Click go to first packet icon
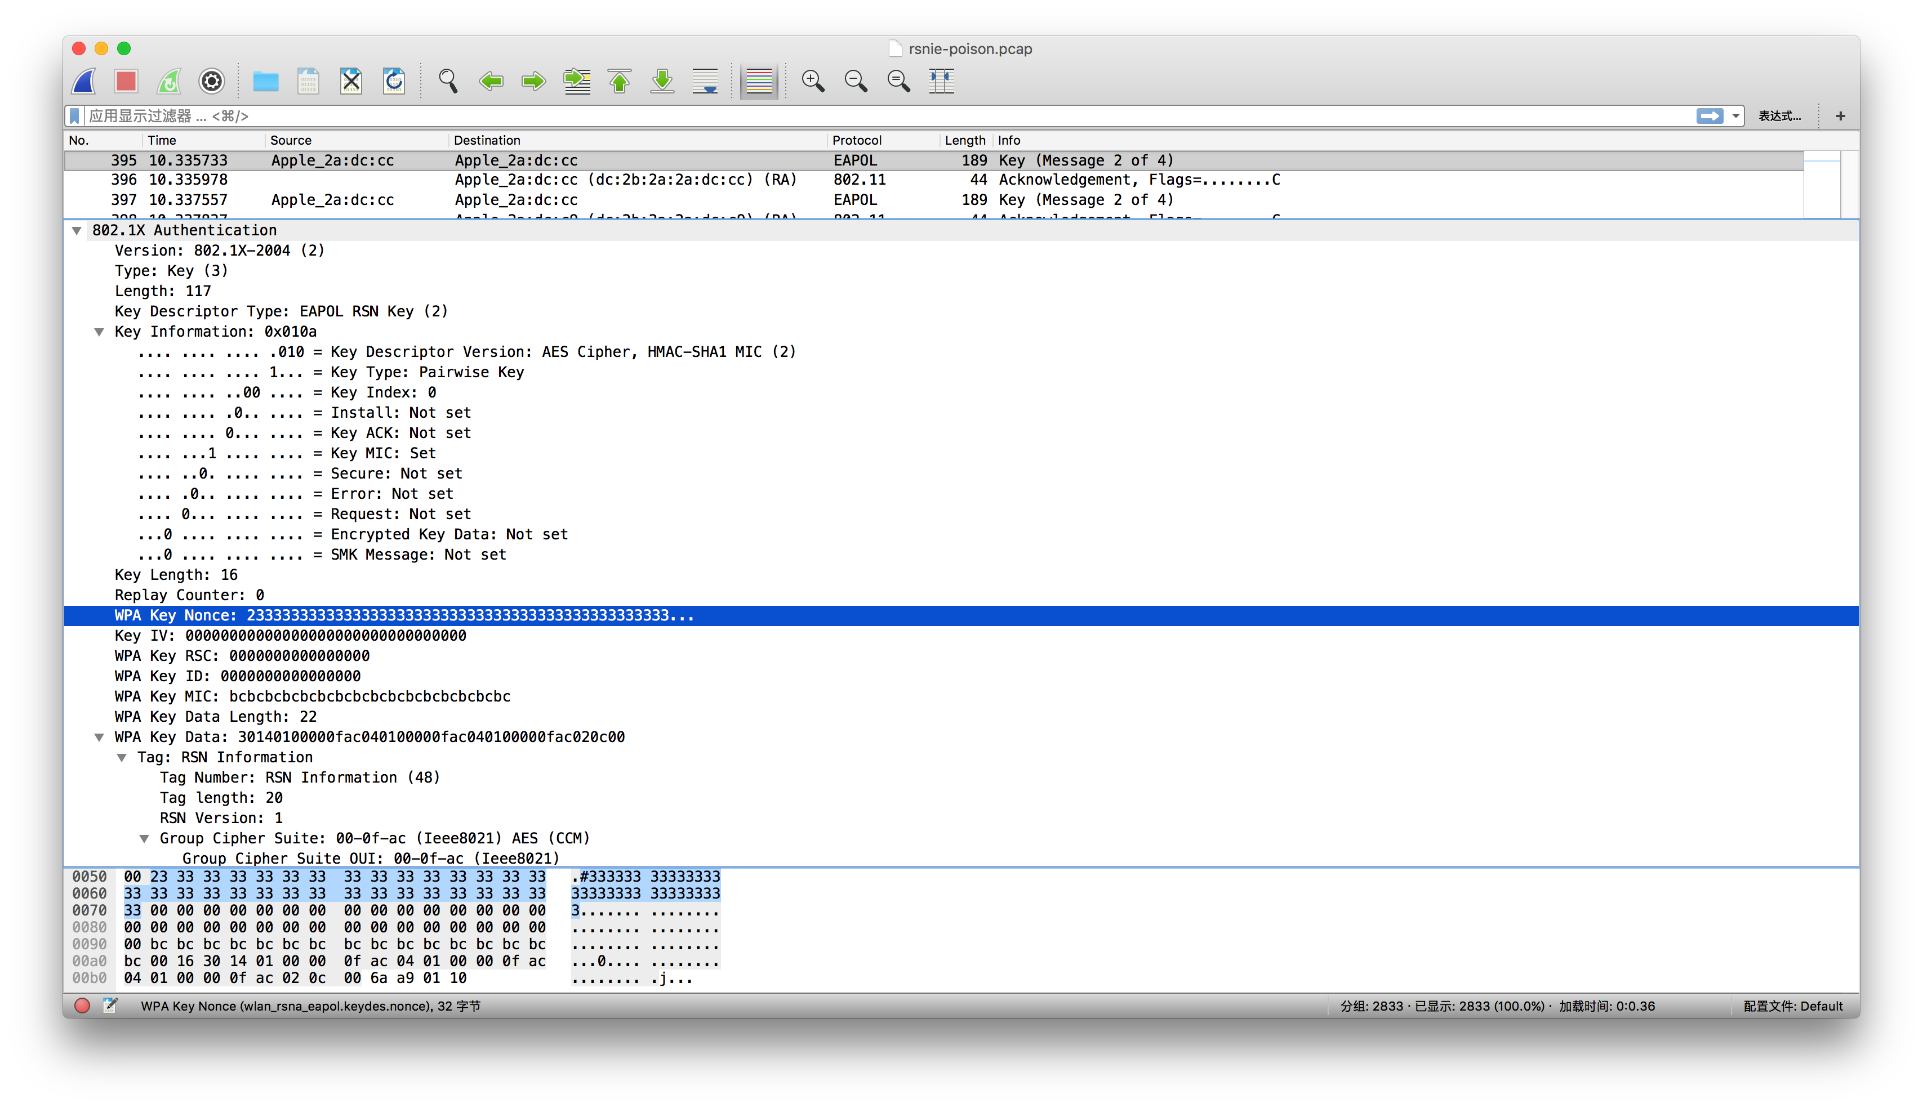 point(620,81)
